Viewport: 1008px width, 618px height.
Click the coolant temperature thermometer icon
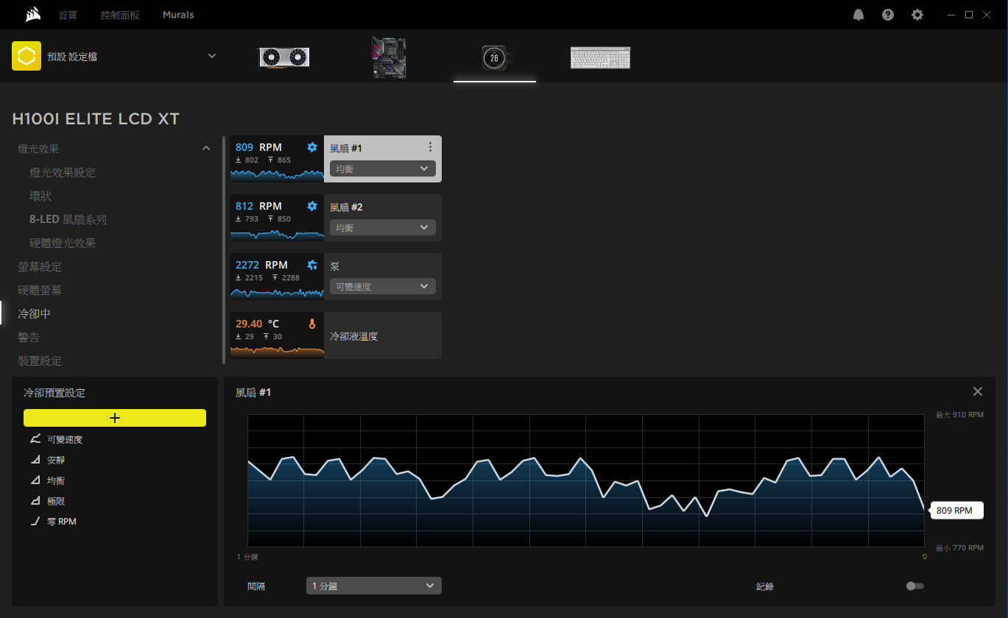click(x=312, y=324)
